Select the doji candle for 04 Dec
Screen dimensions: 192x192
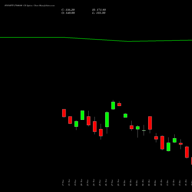pyautogui.click(x=144, y=131)
